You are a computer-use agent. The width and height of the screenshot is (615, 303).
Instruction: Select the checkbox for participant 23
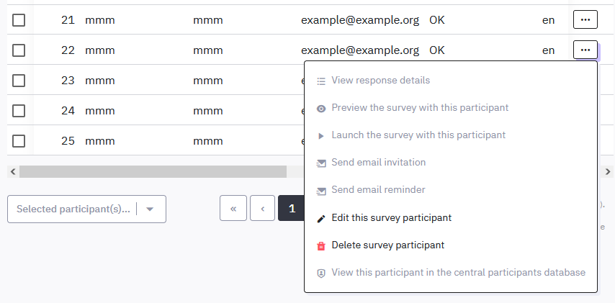tap(19, 81)
